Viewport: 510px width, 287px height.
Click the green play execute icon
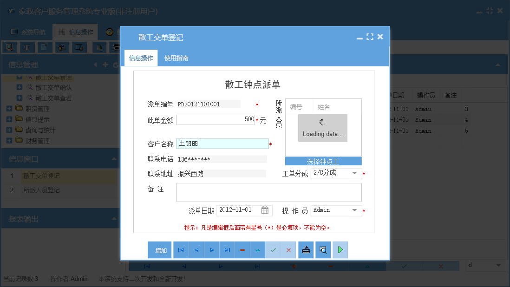tap(340, 250)
